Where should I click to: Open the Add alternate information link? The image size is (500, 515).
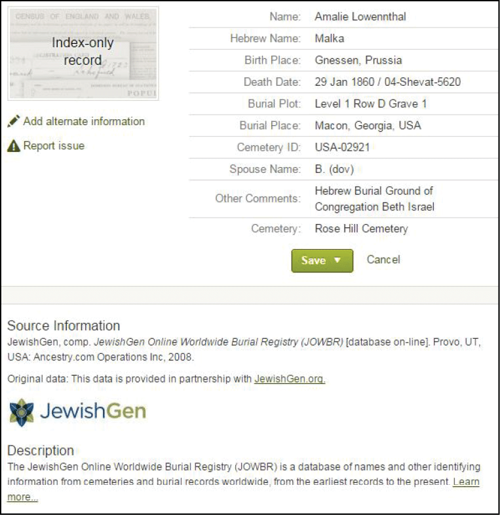pos(84,121)
